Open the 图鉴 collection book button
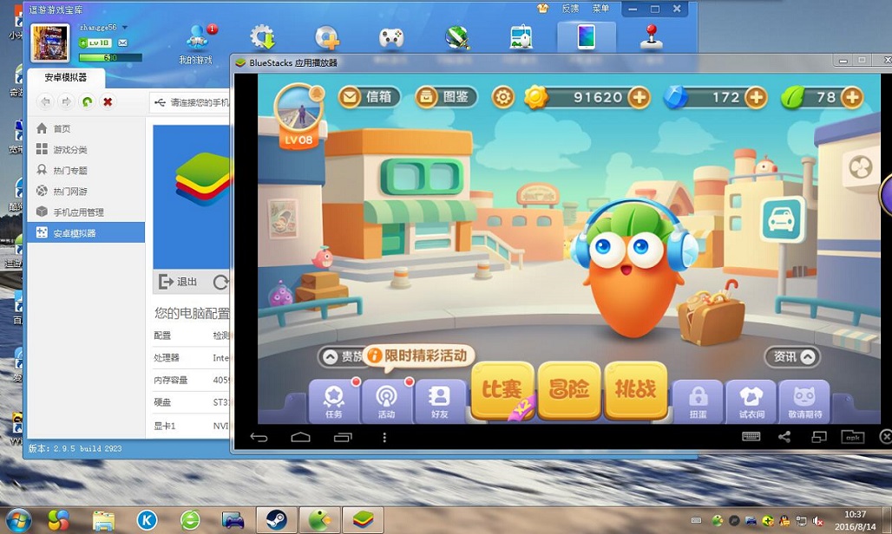 click(446, 97)
